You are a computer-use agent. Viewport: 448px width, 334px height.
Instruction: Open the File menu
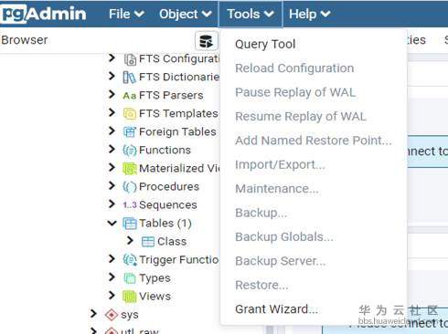pyautogui.click(x=126, y=14)
